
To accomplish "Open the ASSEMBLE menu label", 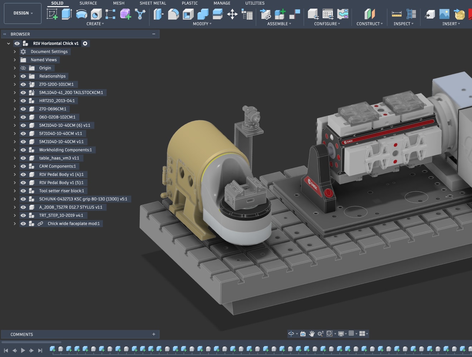I will pos(279,24).
